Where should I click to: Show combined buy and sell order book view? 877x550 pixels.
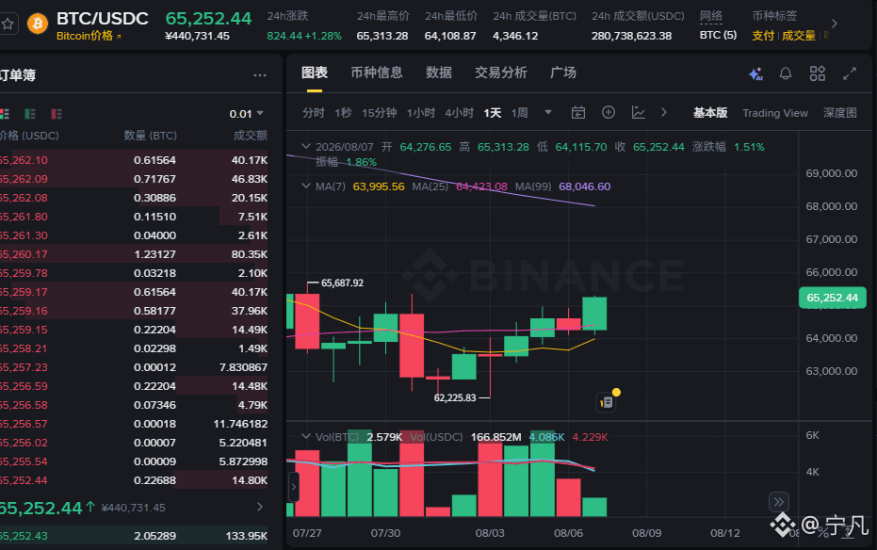tap(5, 114)
